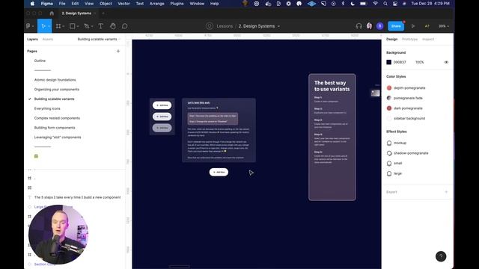Open macOS Control Center icon
This screenshot has height=269, width=479.
(395, 4)
